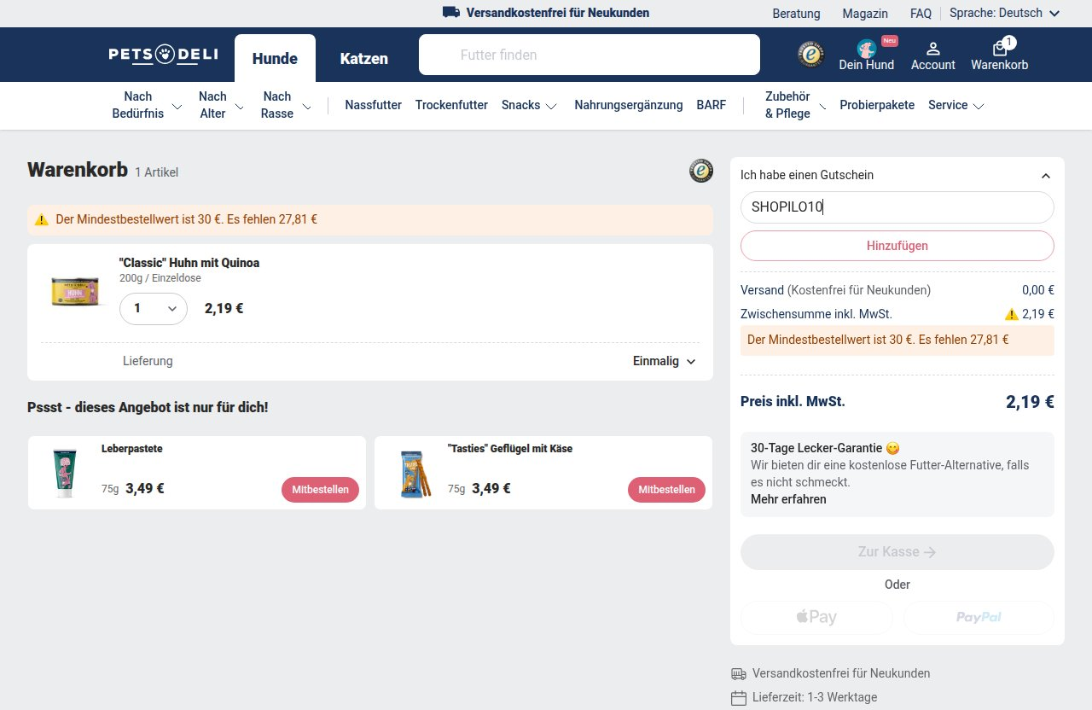Click the voucher code field with SHOPILO10
The width and height of the screenshot is (1092, 710).
pos(897,207)
